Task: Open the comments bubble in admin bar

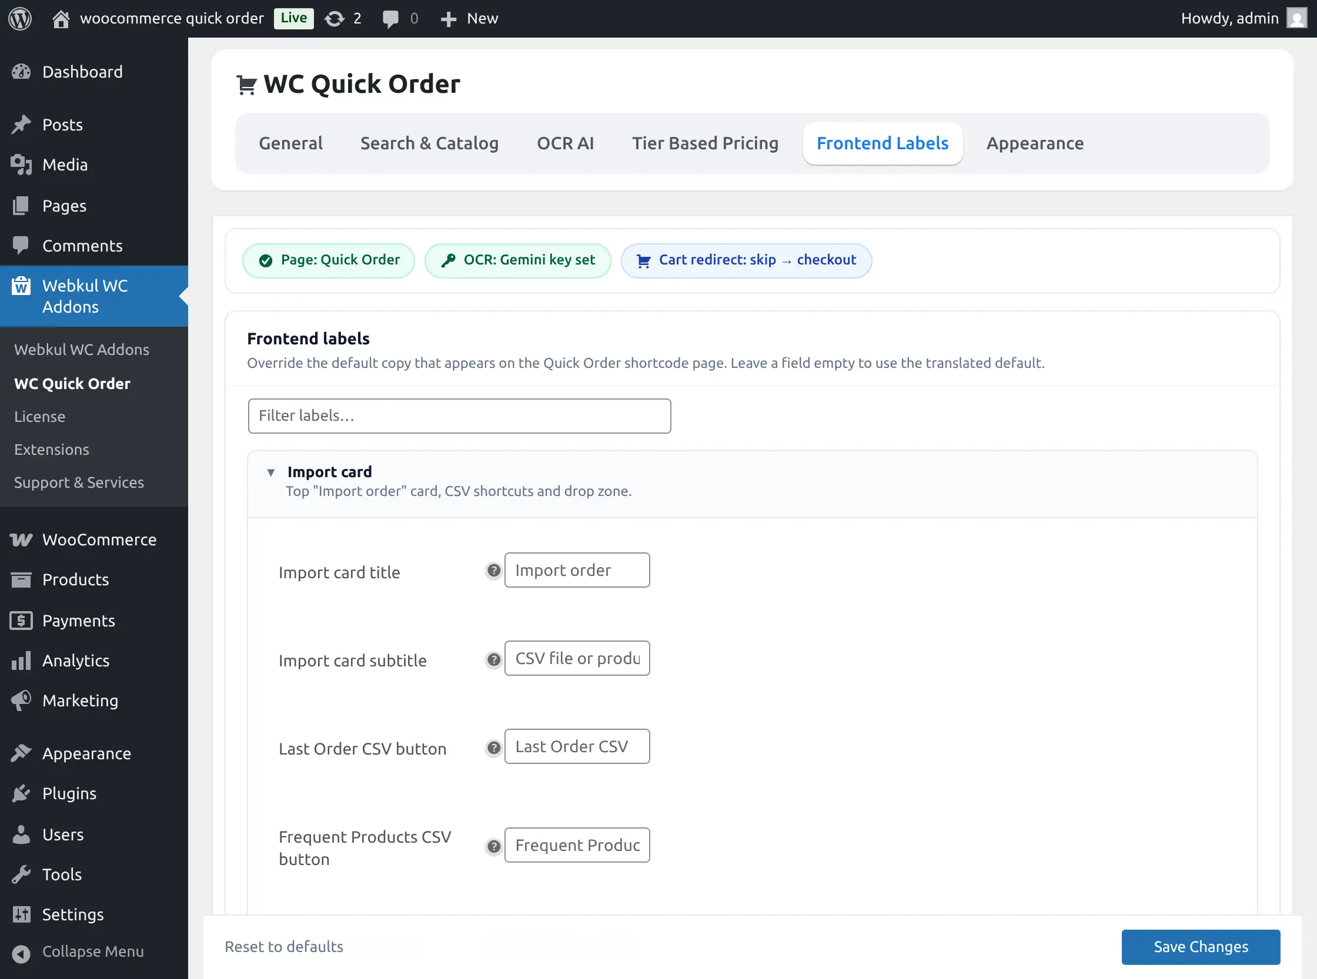Action: coord(390,19)
